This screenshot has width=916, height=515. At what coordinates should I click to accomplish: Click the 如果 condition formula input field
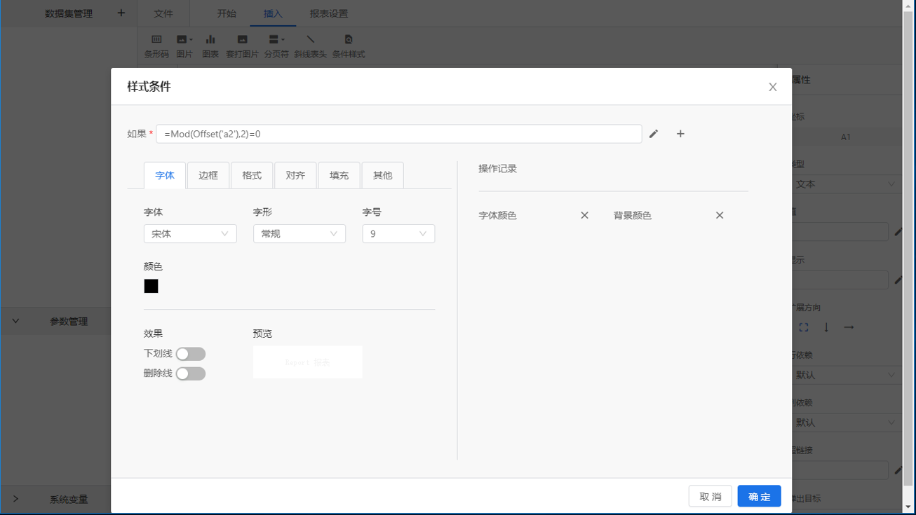pos(399,134)
